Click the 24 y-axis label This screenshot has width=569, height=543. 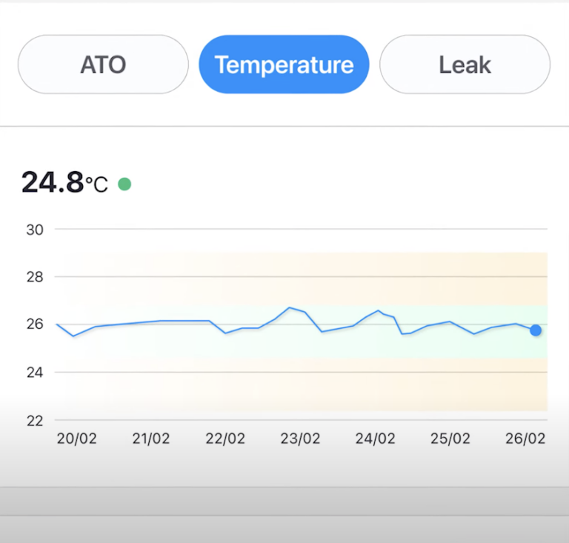pyautogui.click(x=35, y=372)
